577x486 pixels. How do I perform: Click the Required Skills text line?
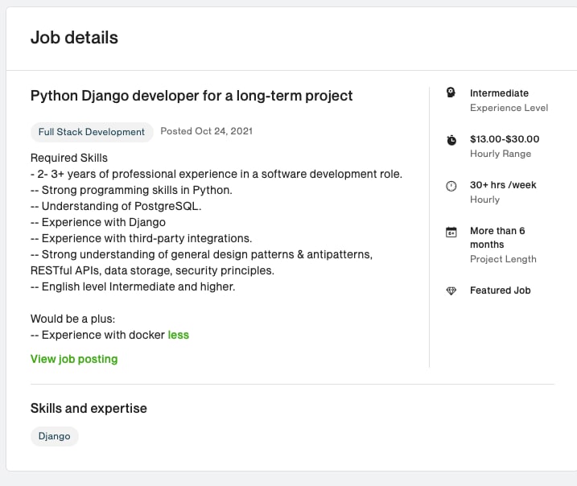point(69,158)
